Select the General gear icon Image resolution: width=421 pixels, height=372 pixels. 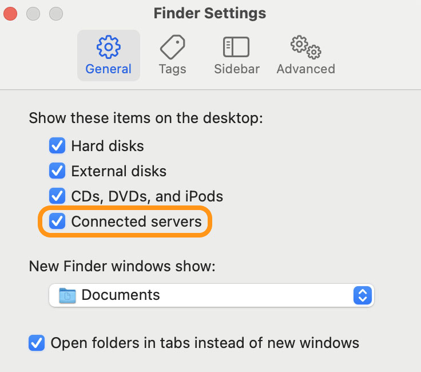click(109, 47)
